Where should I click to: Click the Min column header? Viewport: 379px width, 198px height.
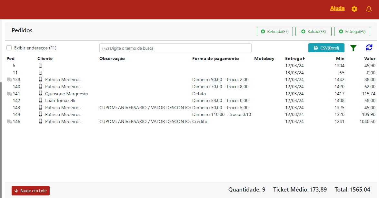pos(340,58)
